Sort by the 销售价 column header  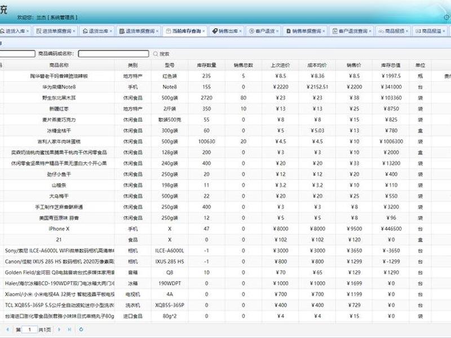point(354,65)
